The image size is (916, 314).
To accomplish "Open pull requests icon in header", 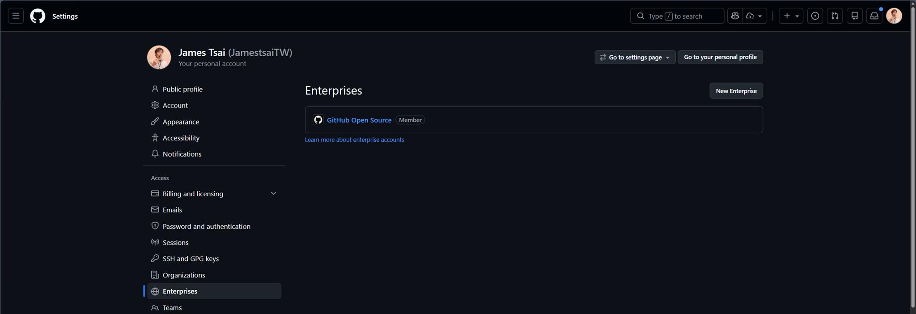I will click(x=835, y=16).
